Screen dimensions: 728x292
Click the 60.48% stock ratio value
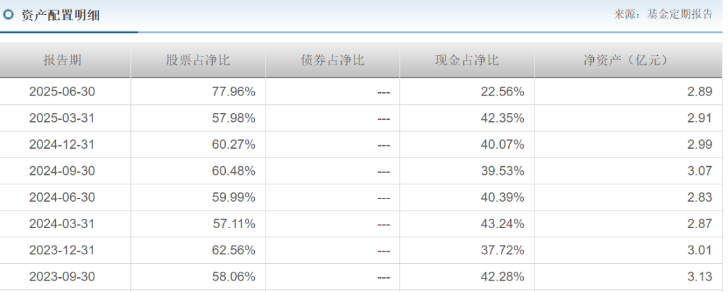233,171
